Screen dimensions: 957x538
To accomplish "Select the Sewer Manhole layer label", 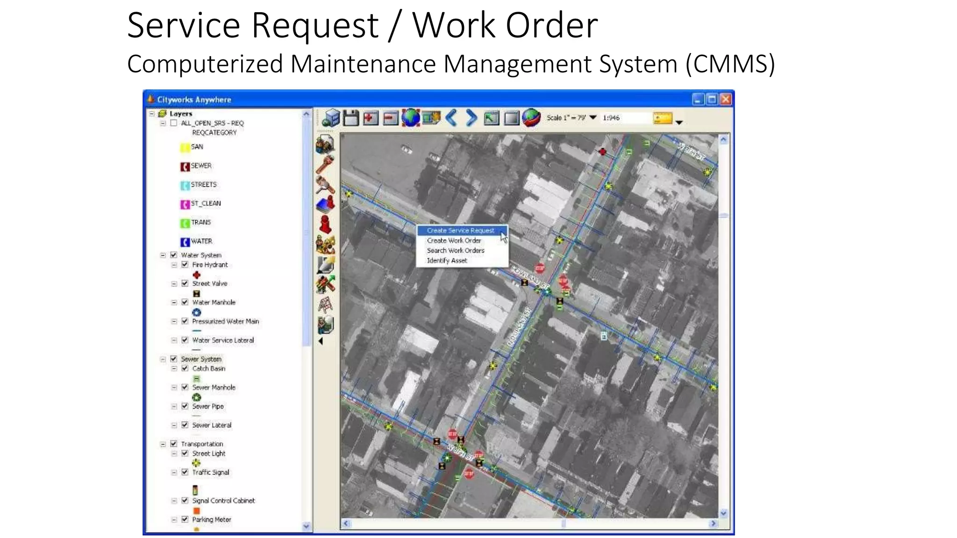I will (x=214, y=387).
